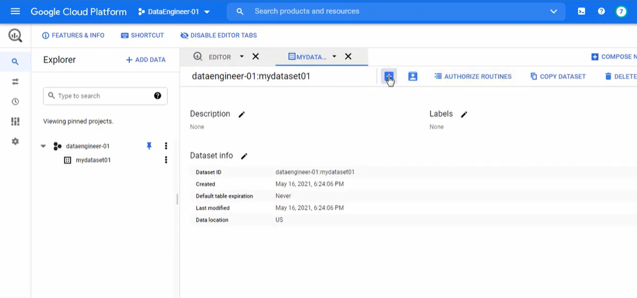
Task: Close the EDITOR tab
Action: [255, 56]
